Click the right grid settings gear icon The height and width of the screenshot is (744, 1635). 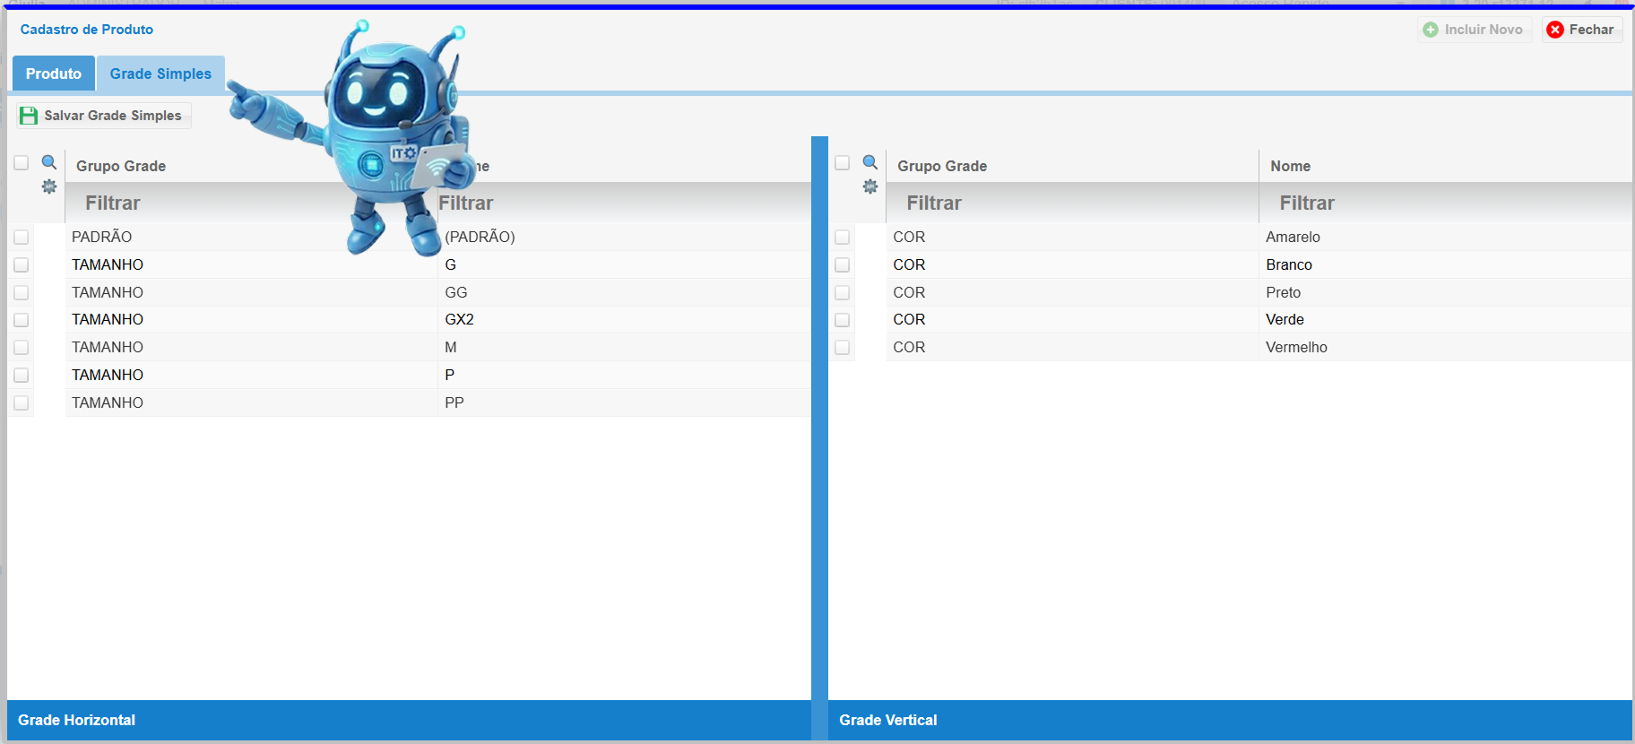[870, 186]
